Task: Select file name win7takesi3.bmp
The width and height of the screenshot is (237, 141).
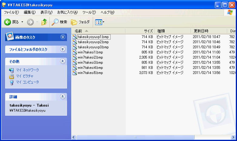Action: tap(90, 62)
